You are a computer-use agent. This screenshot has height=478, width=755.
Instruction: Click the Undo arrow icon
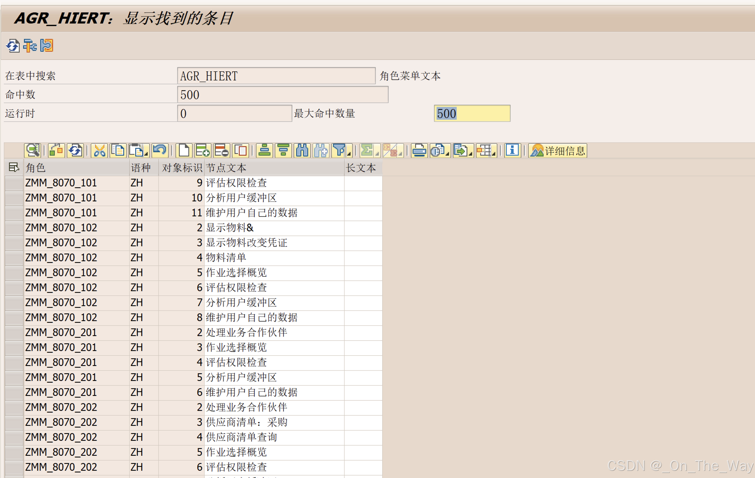[x=160, y=150]
